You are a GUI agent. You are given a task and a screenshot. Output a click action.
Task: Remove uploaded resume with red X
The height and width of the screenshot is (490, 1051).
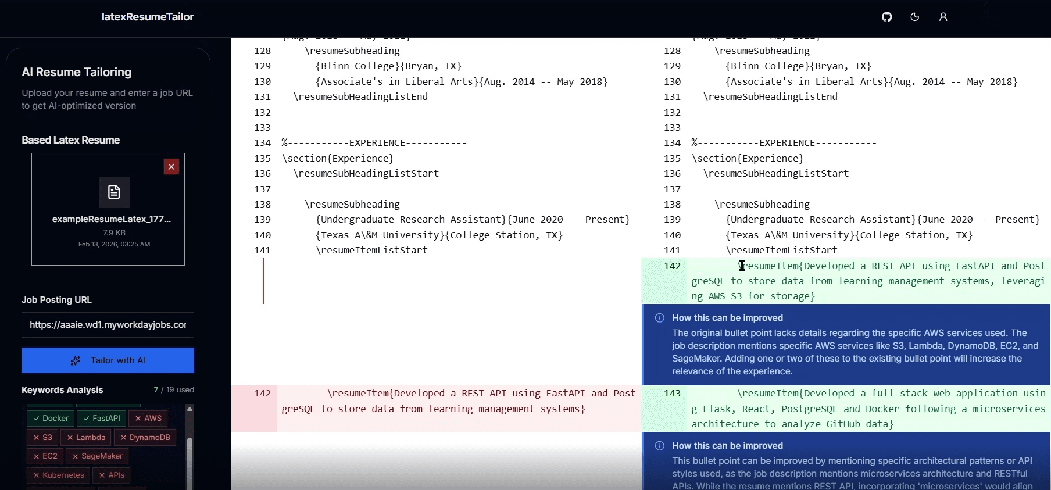click(171, 167)
